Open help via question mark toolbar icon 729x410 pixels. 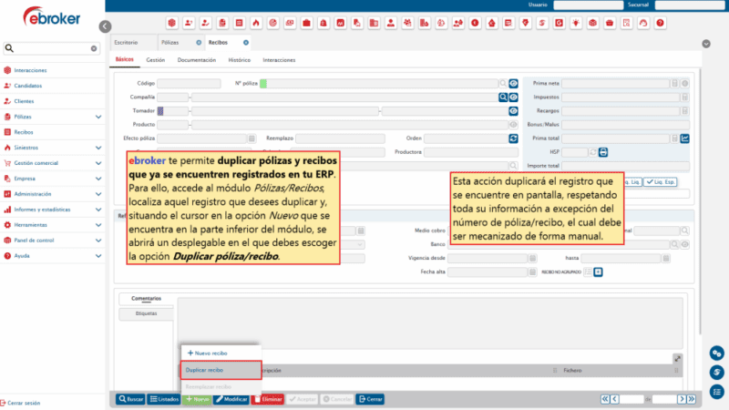click(x=660, y=23)
